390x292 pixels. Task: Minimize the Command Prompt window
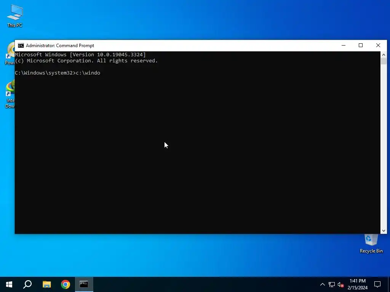click(344, 46)
